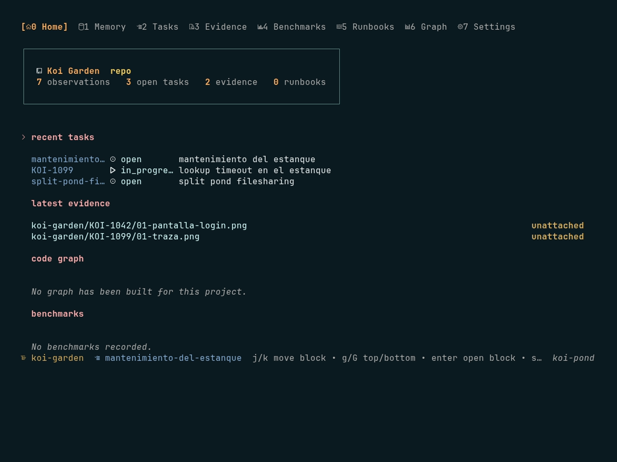Click the mantenimiento-del-estanque status bar task
617x462 pixels.
tap(173, 358)
